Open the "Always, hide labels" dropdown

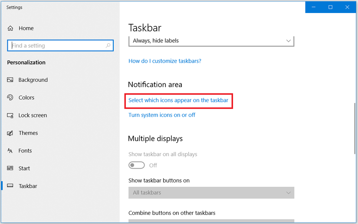coord(211,41)
